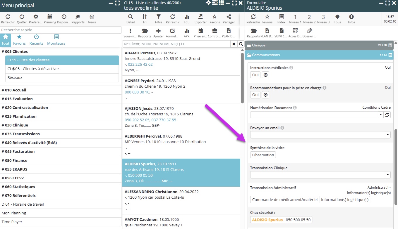
Task: Click the Rapports graduation cap icon
Action: pos(78,17)
